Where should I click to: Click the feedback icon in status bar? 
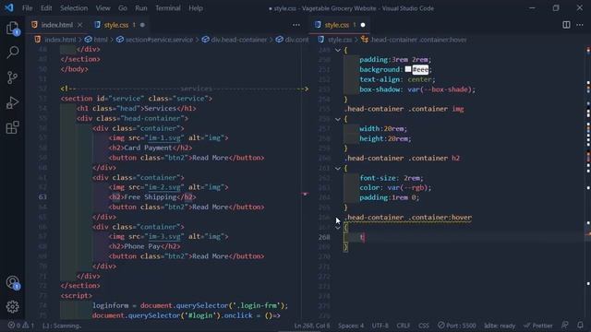(564, 326)
